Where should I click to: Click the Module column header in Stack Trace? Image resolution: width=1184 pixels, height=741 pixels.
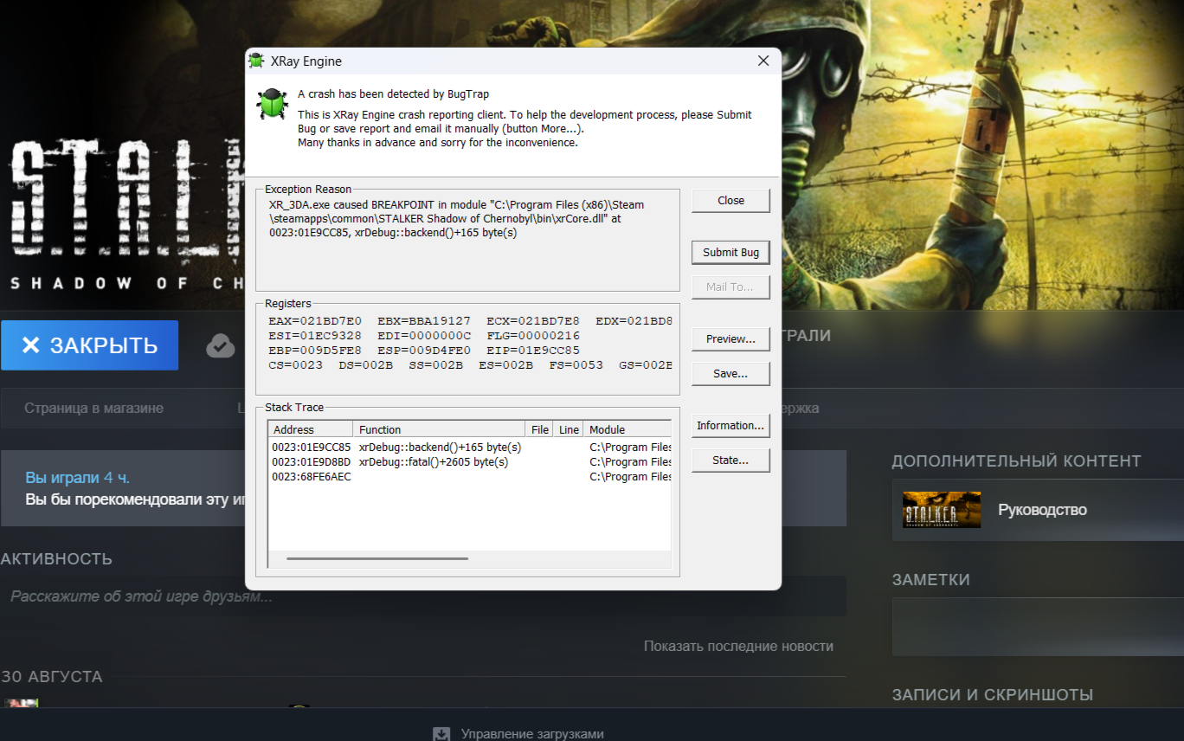coord(627,429)
